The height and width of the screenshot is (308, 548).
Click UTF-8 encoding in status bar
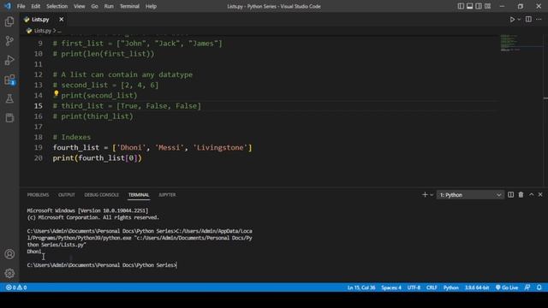pos(414,287)
